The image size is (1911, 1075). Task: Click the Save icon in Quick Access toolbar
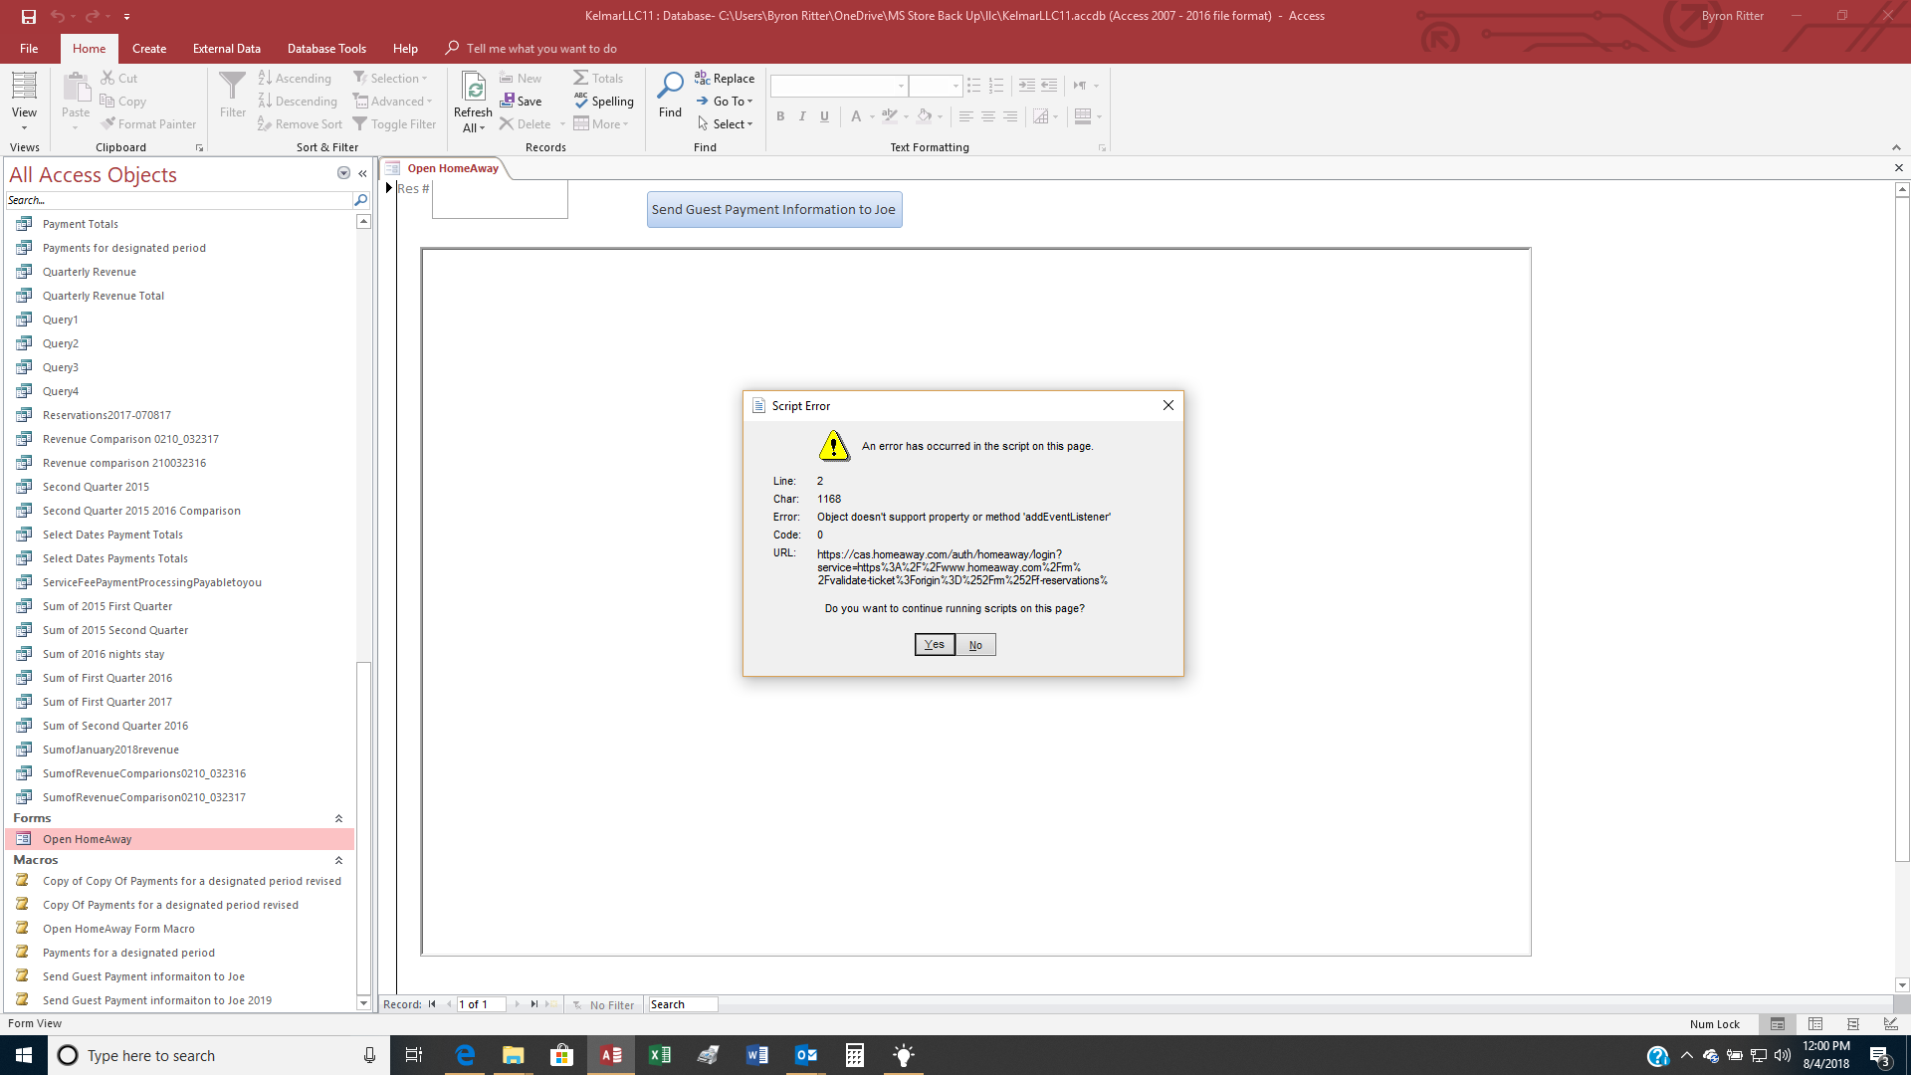pyautogui.click(x=29, y=16)
